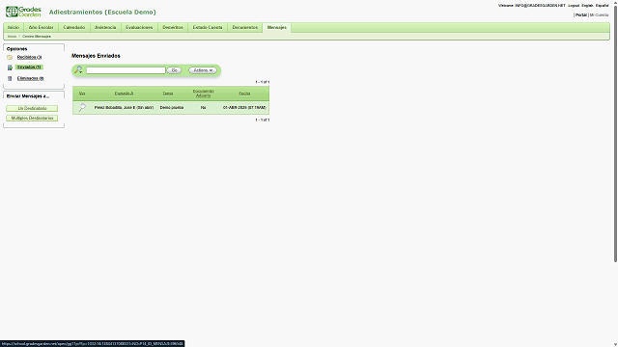Click the Go search button
Image resolution: width=618 pixels, height=347 pixels.
click(174, 70)
